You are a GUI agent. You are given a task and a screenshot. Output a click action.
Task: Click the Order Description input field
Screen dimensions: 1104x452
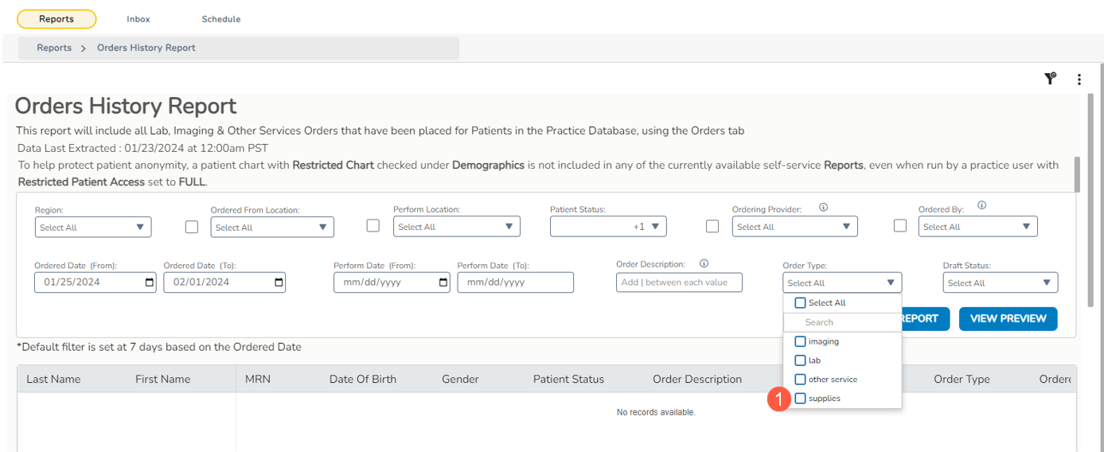(678, 282)
